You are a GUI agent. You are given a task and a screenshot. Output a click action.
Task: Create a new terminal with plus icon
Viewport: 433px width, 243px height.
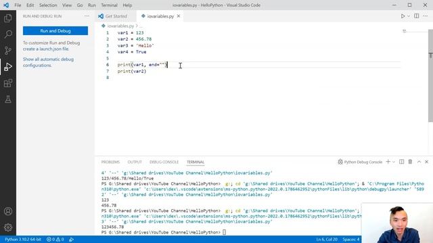(x=388, y=162)
